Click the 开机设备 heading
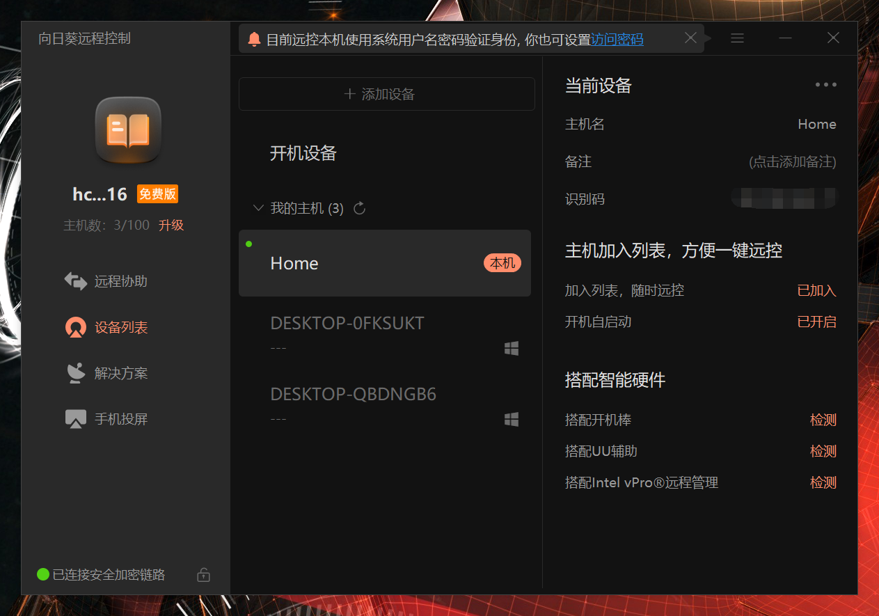The height and width of the screenshot is (616, 879). [303, 153]
